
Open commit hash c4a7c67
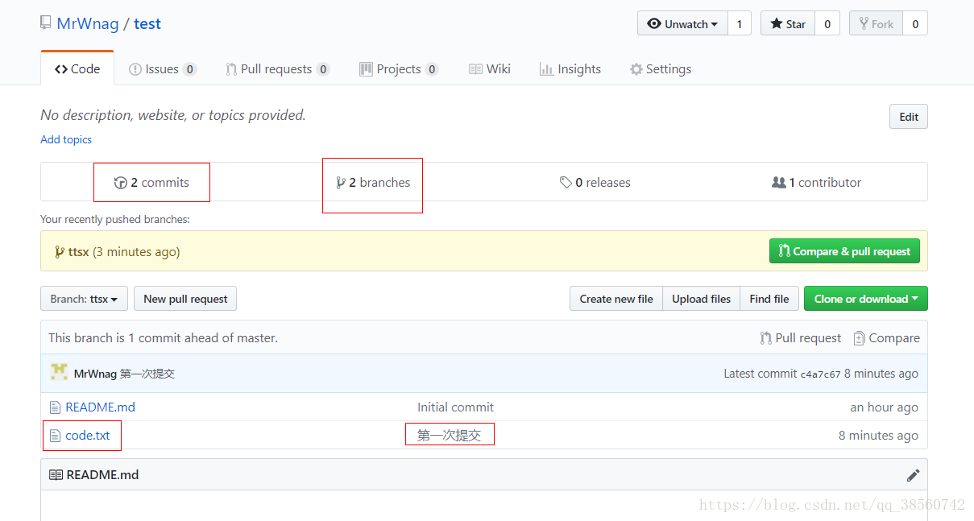coord(820,374)
